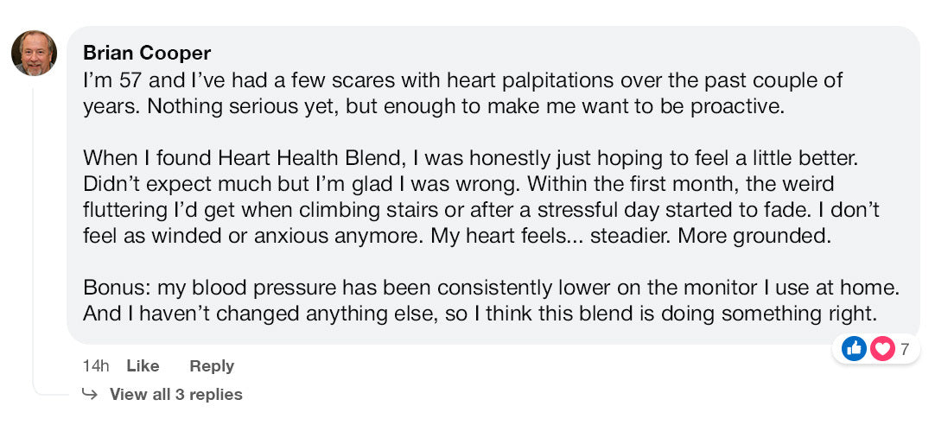Image resolution: width=935 pixels, height=425 pixels.
Task: Click the red heart reaction icon
Action: tap(881, 348)
